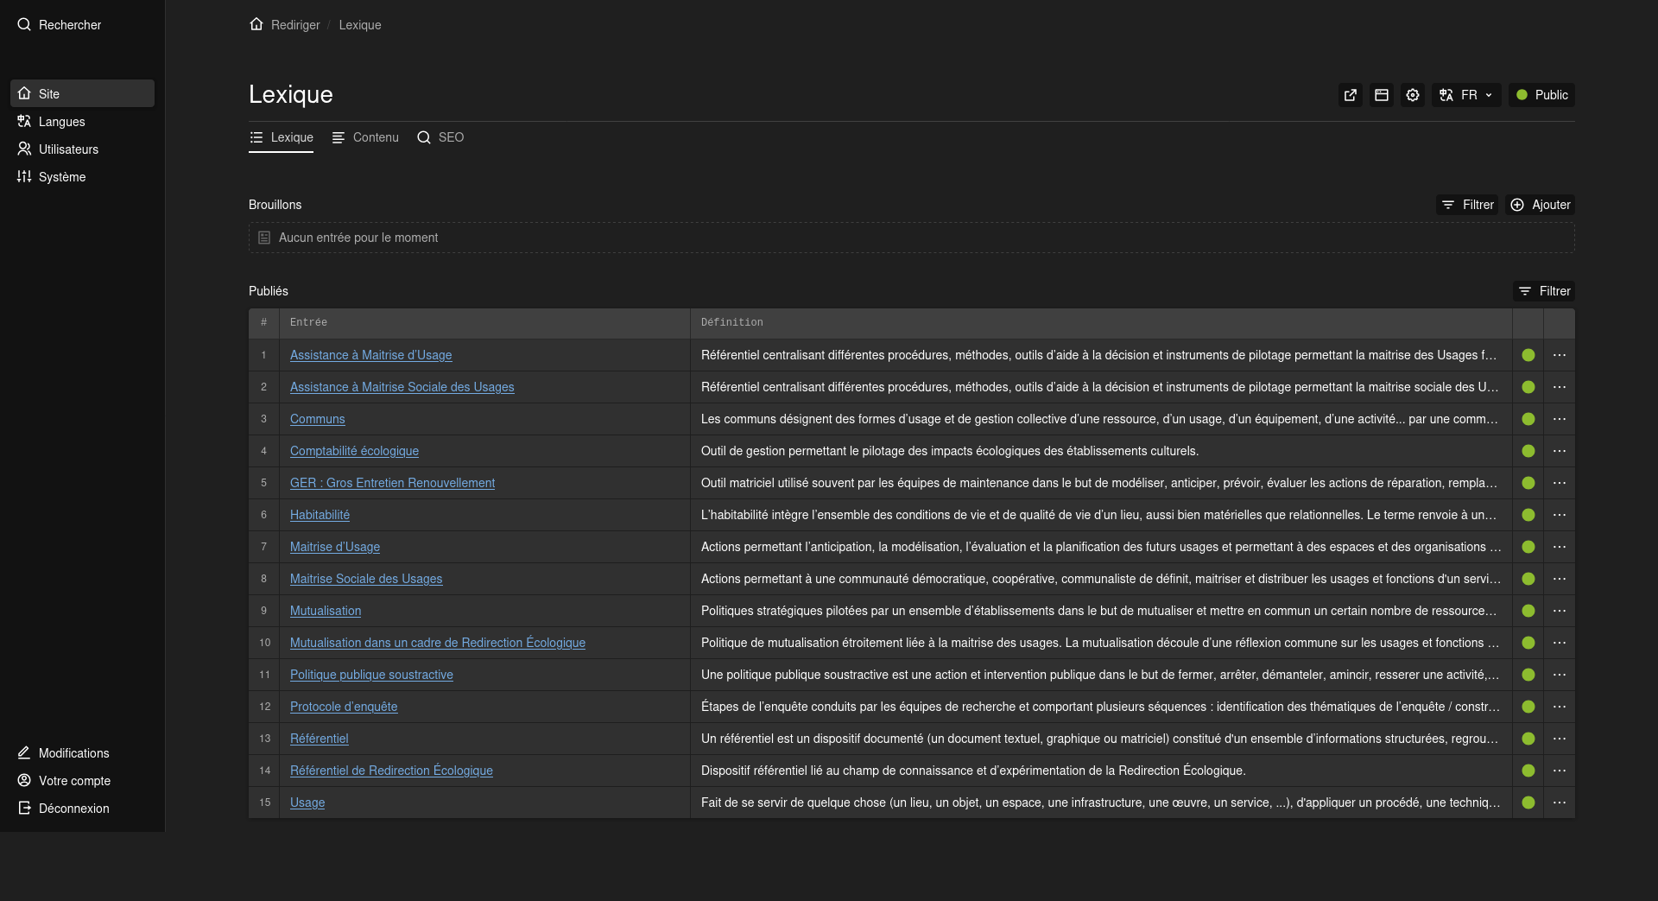Open the FR language dropdown

pyautogui.click(x=1465, y=95)
